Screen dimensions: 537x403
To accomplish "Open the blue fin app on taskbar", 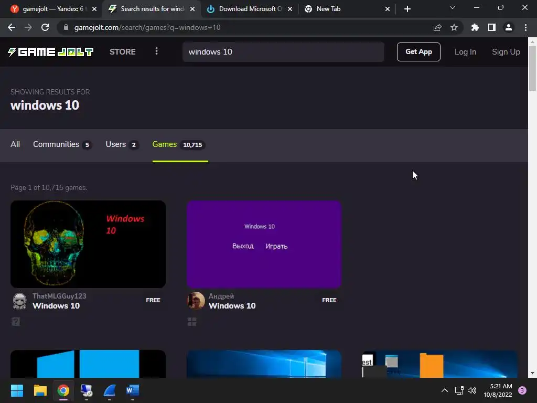I will [x=110, y=390].
